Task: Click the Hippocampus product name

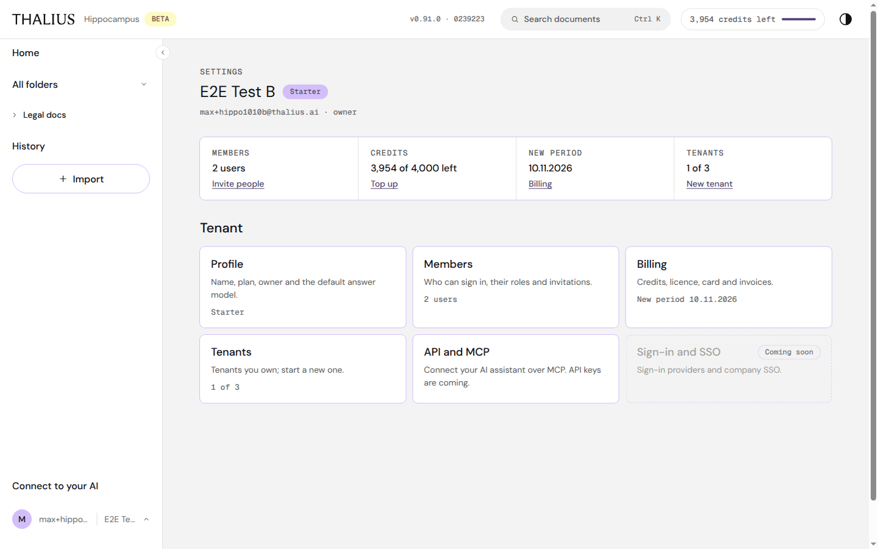Action: click(112, 19)
